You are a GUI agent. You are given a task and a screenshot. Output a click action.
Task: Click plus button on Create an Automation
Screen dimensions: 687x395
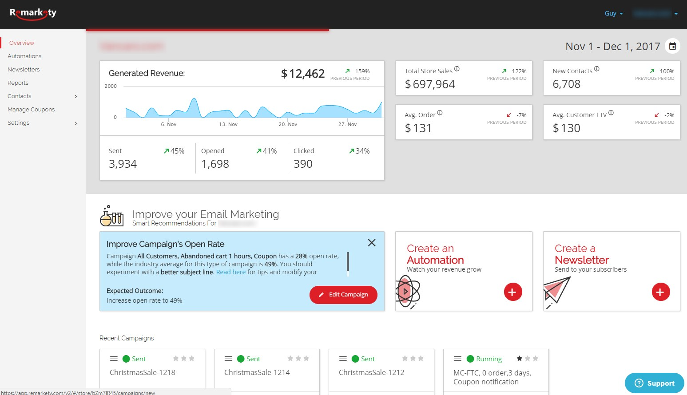[x=513, y=292]
